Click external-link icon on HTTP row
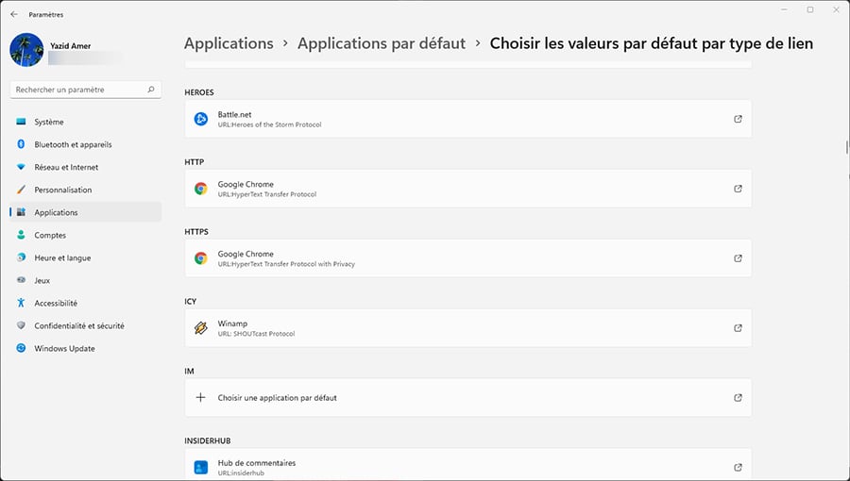Image resolution: width=850 pixels, height=481 pixels. (x=738, y=189)
